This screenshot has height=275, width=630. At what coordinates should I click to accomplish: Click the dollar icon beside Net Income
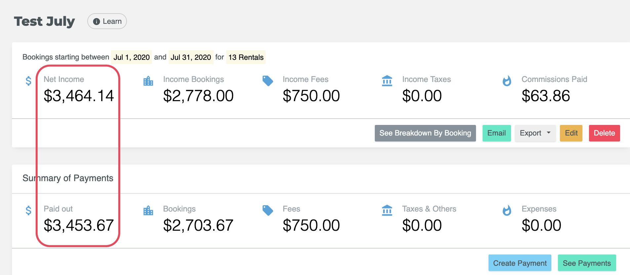click(28, 81)
